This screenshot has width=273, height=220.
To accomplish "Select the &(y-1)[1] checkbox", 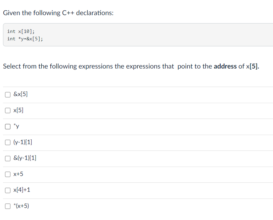I will pyautogui.click(x=7, y=158).
